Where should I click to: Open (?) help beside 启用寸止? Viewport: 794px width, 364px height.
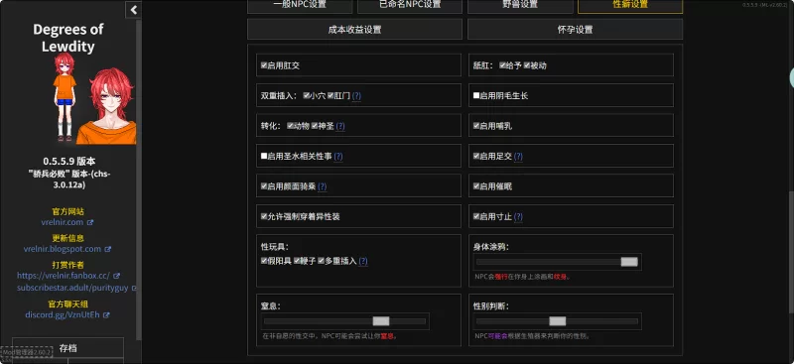pyautogui.click(x=518, y=216)
